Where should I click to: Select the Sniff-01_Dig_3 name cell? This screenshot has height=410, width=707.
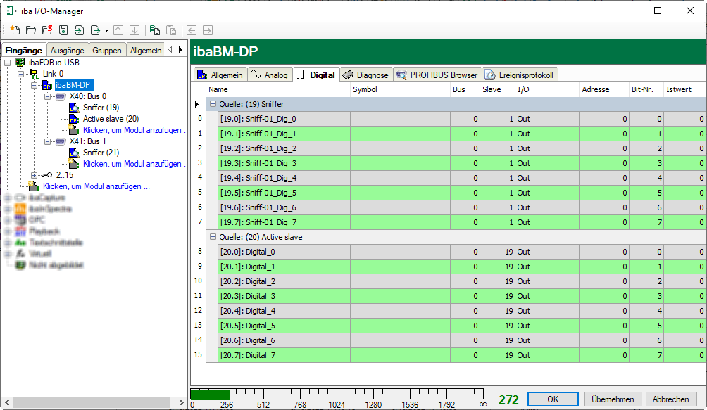pos(278,163)
